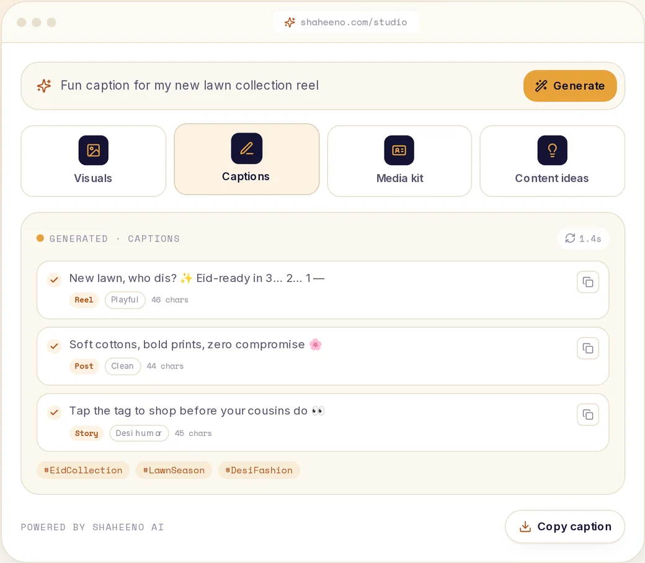Image resolution: width=645 pixels, height=563 pixels.
Task: Click the sparkle icon in the address bar
Action: click(x=290, y=22)
